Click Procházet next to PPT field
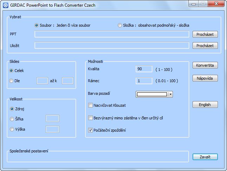Viewport: 227px width, 171px height. point(205,34)
